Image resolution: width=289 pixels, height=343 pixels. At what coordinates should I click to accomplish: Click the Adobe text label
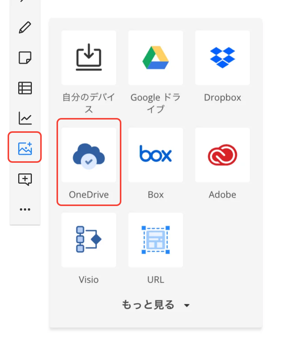point(223,195)
